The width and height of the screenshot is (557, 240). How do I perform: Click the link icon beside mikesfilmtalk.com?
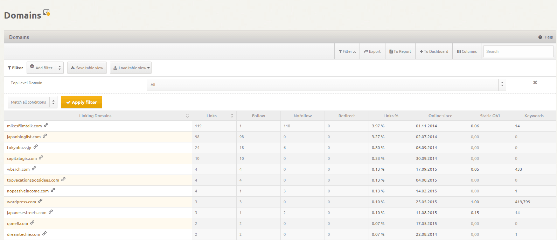tap(46, 125)
